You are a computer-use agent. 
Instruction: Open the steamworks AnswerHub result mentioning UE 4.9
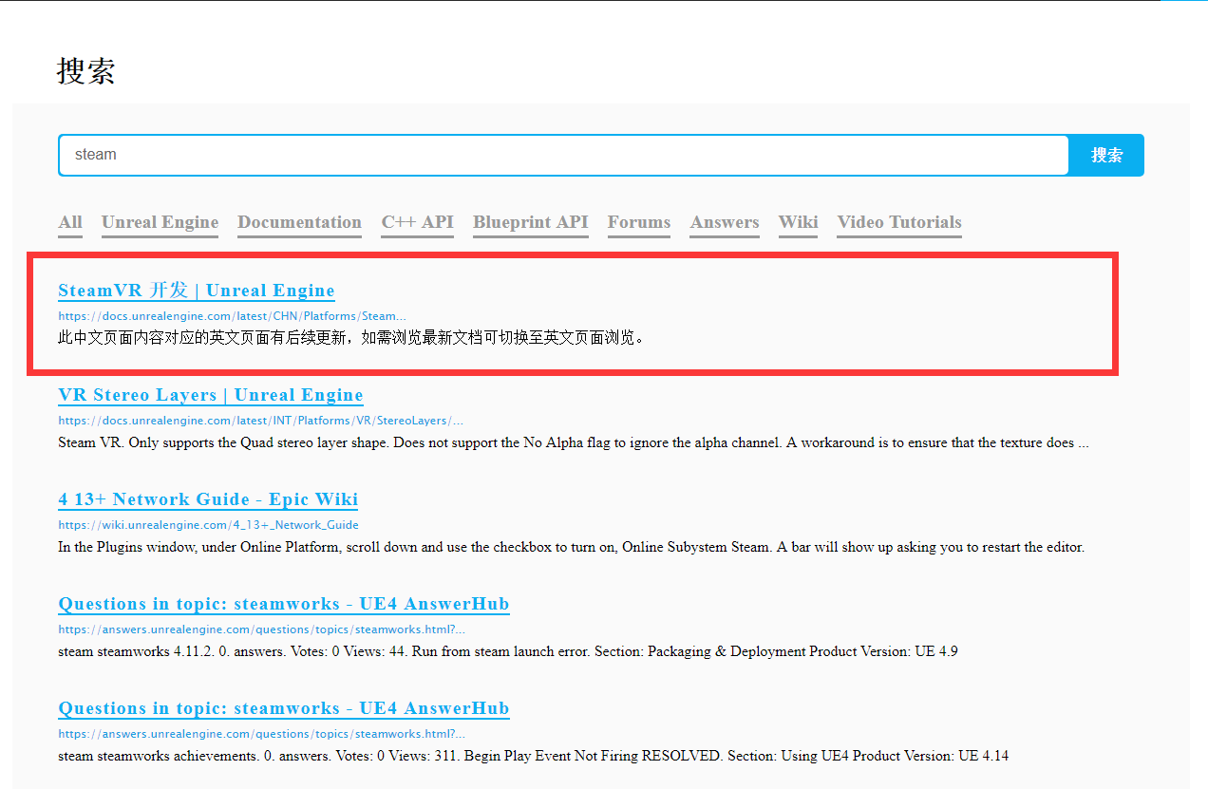click(x=284, y=604)
